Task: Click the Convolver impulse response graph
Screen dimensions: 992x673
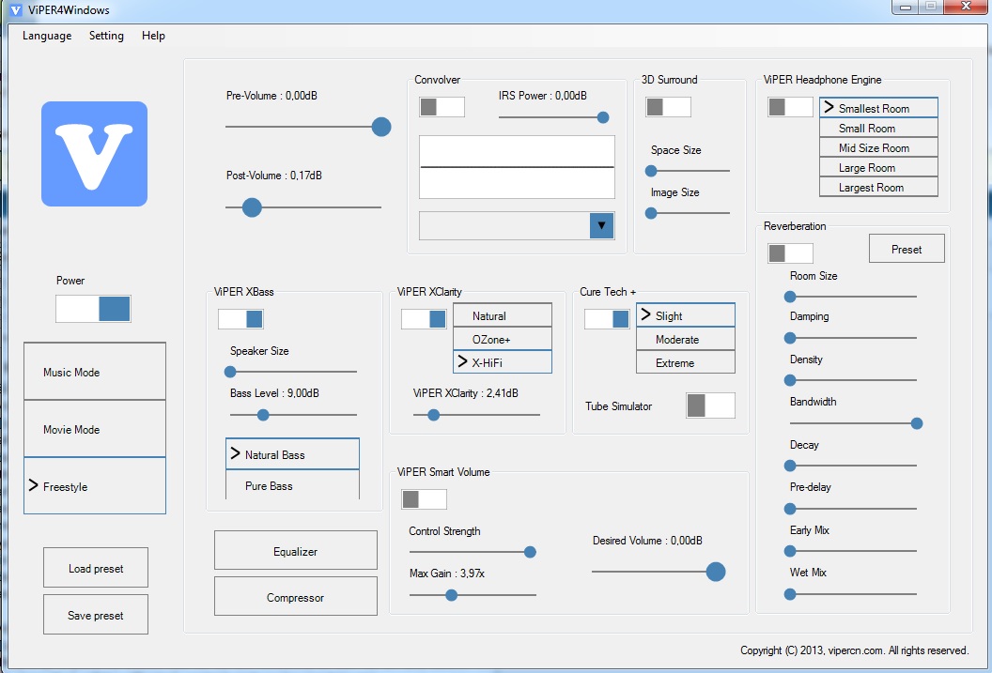Action: [x=517, y=167]
